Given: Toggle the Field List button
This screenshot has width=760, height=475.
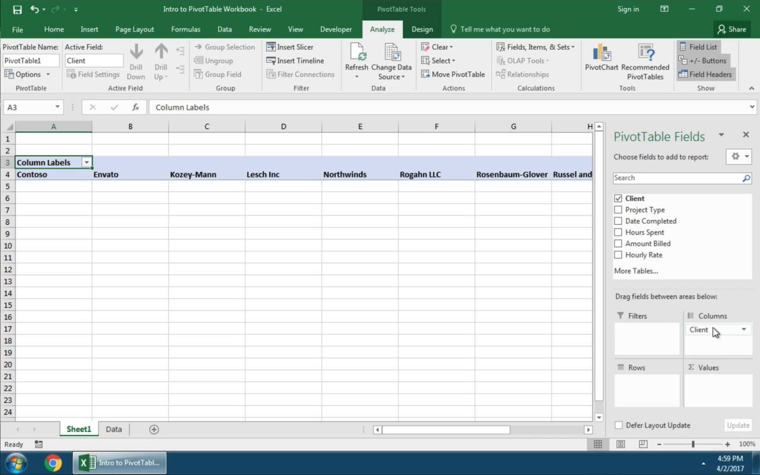Looking at the screenshot, I should (698, 47).
